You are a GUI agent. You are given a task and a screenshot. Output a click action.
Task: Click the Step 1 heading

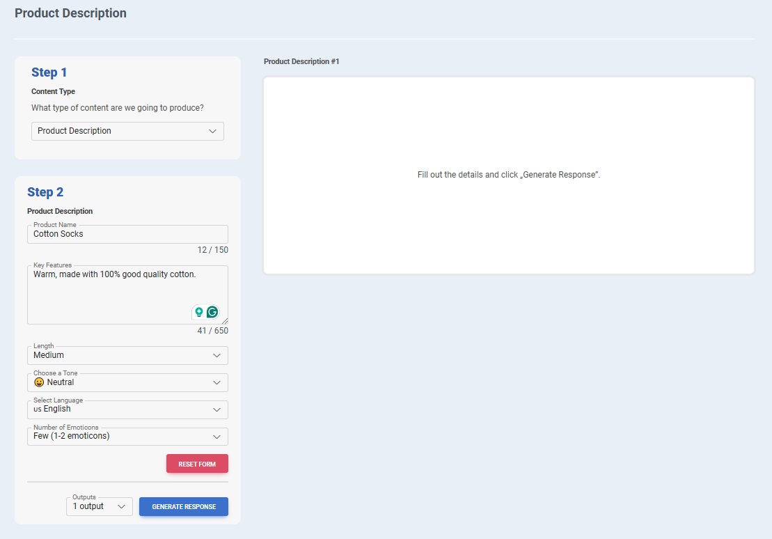click(x=49, y=72)
